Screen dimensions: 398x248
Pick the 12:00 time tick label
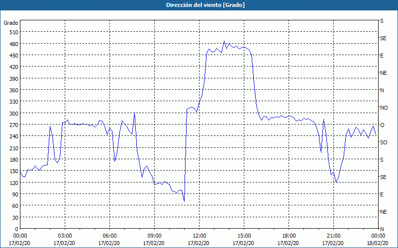199,236
